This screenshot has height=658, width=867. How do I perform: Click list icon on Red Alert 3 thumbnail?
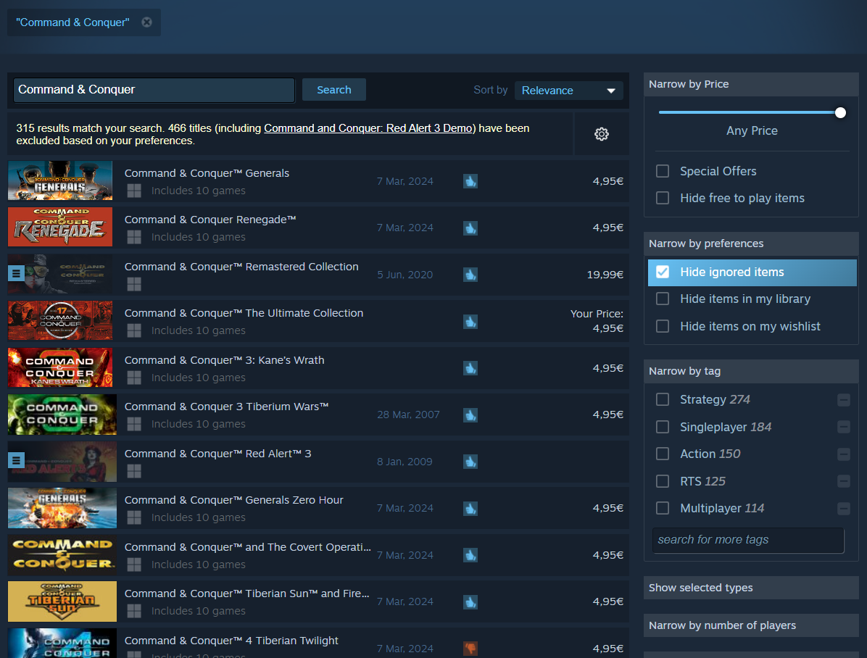[x=16, y=460]
